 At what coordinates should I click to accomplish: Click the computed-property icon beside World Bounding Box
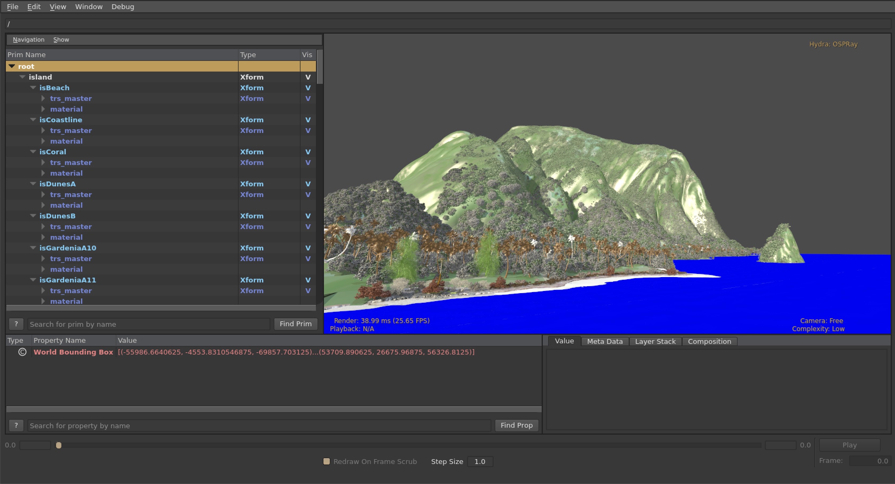coord(22,352)
